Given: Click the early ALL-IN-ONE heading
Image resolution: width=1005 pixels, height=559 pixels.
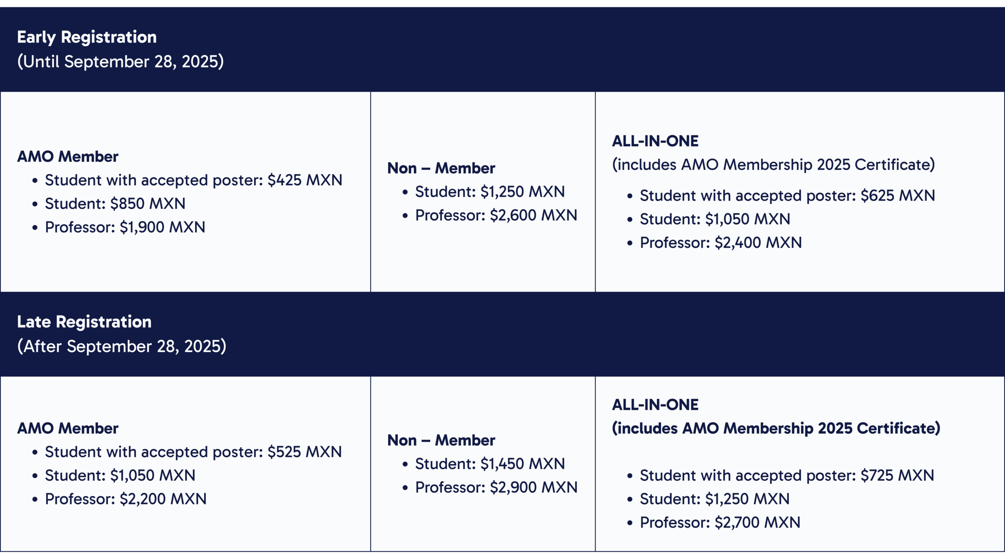Looking at the screenshot, I should (655, 141).
